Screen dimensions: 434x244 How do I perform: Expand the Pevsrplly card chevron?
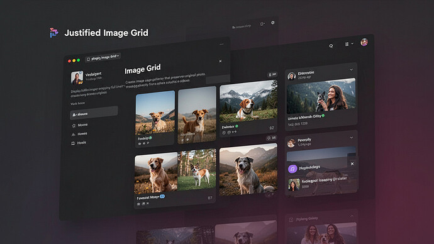pyautogui.click(x=351, y=138)
